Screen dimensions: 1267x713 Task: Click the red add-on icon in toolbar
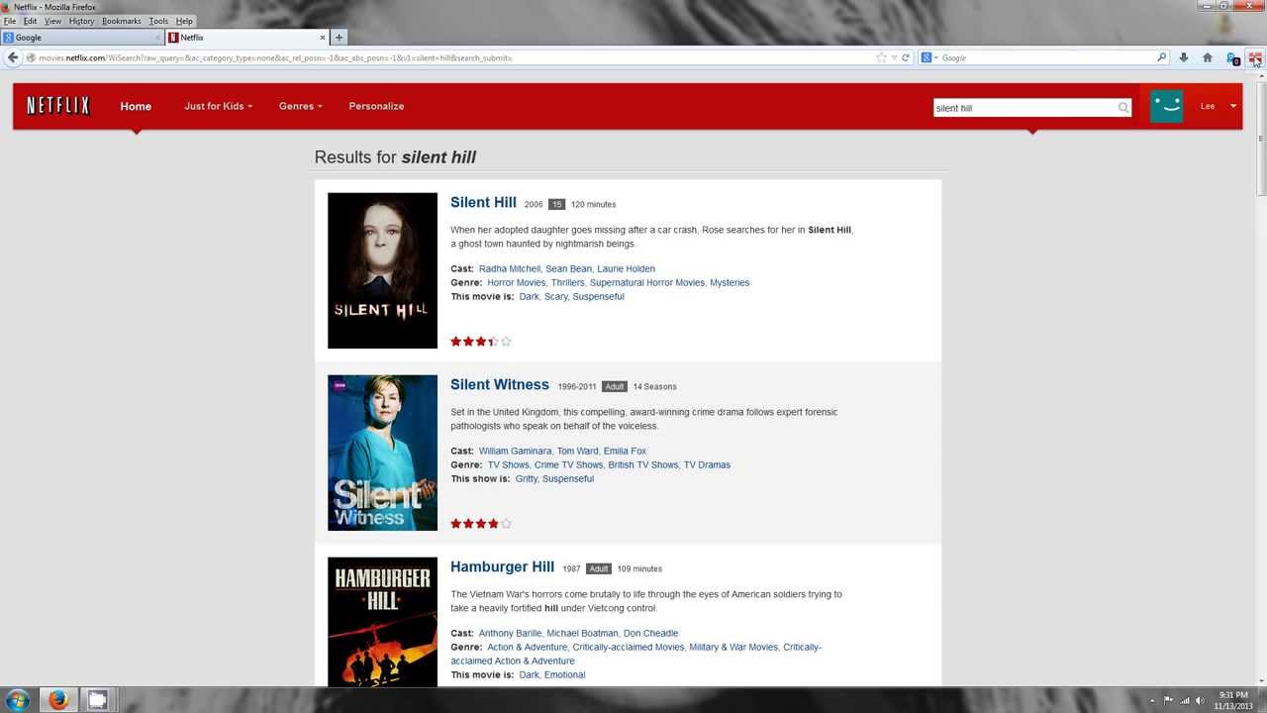pyautogui.click(x=1254, y=57)
